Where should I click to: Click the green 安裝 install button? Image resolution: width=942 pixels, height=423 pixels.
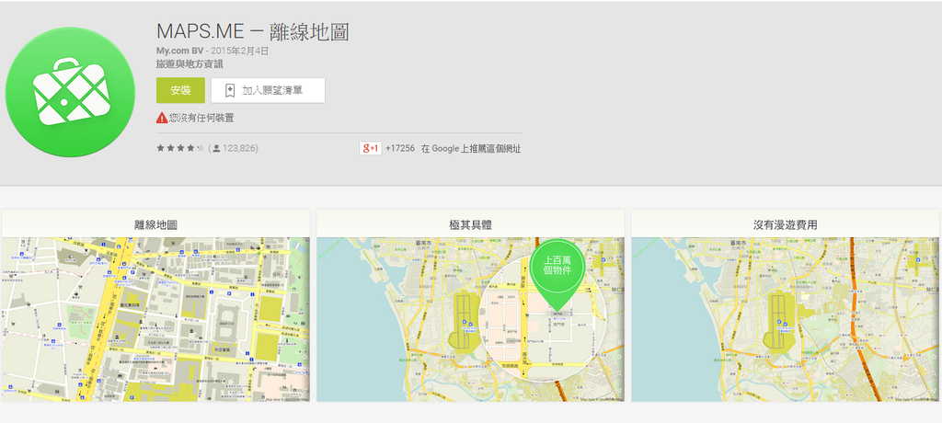point(180,90)
